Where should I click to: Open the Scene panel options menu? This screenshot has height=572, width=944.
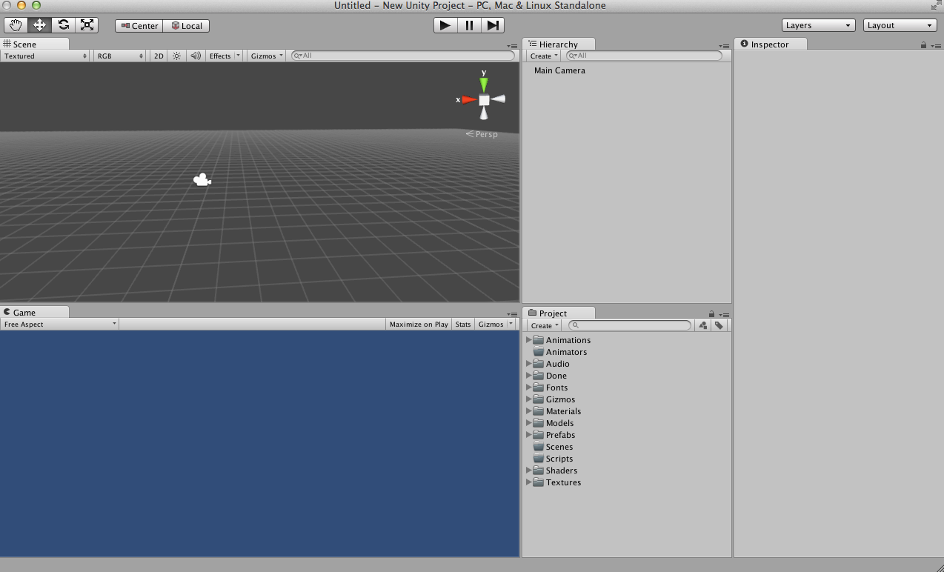pos(513,46)
